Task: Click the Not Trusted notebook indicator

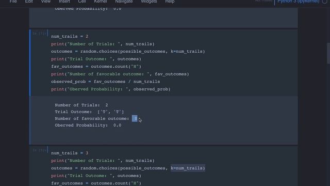Action: pos(263,1)
